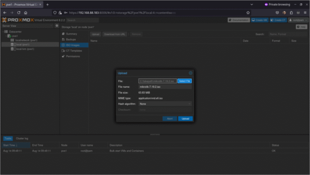The height and width of the screenshot is (175, 310).
Task: Close the Upload dialog with X icon
Action: [x=190, y=73]
